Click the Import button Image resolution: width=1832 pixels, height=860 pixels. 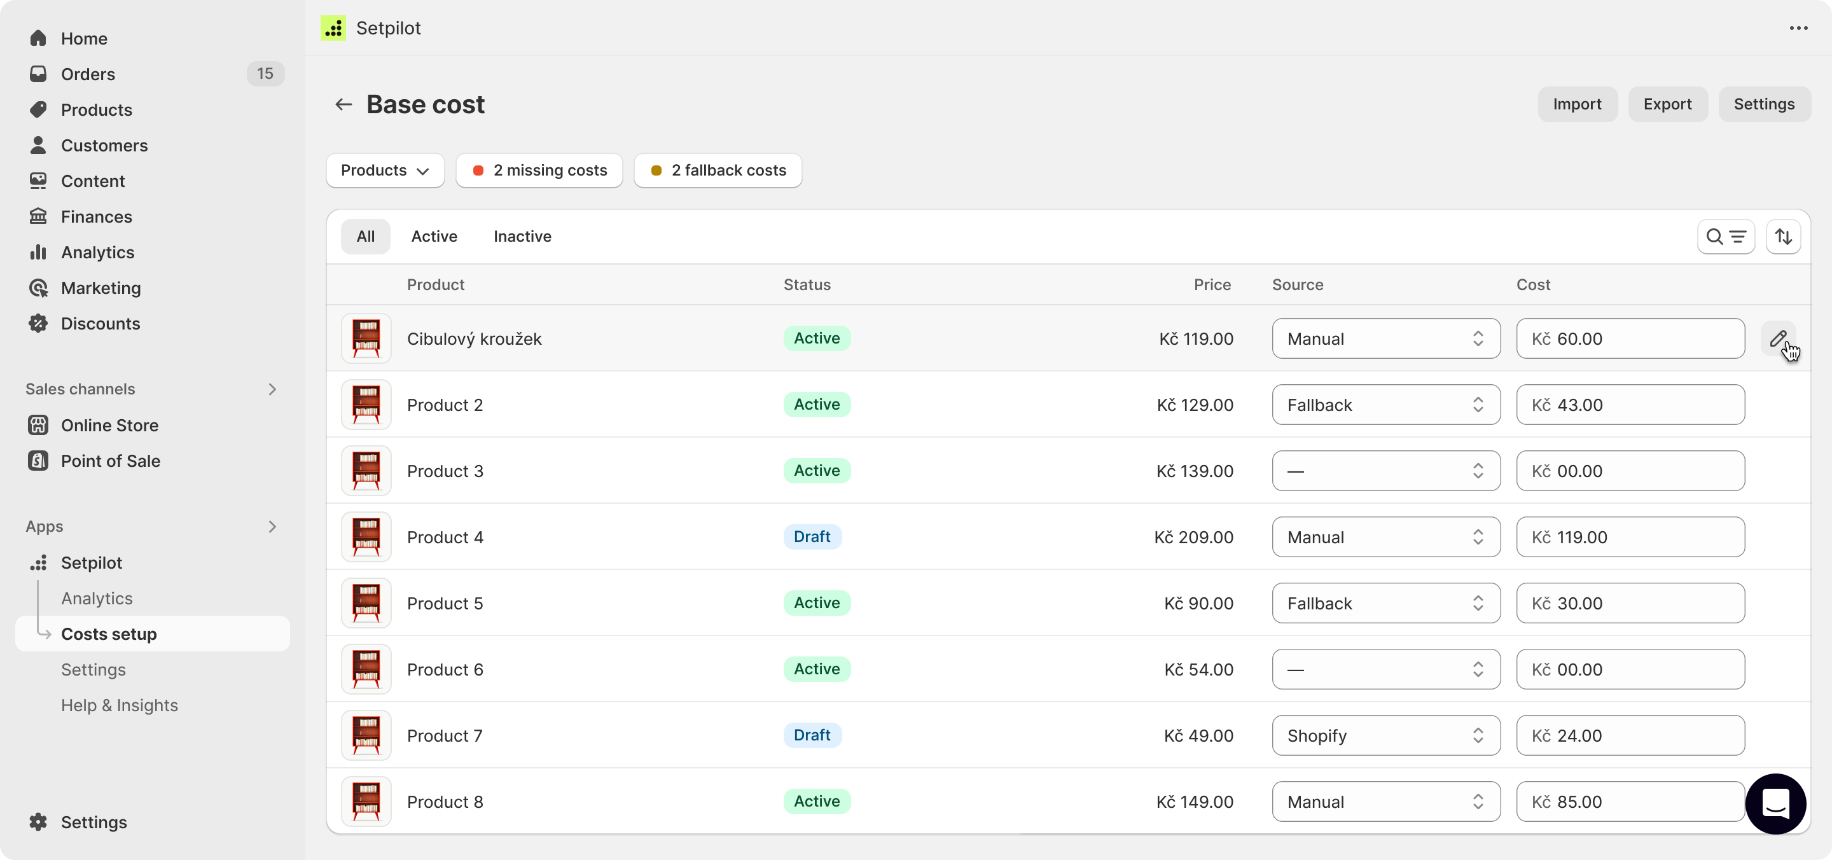click(x=1578, y=104)
